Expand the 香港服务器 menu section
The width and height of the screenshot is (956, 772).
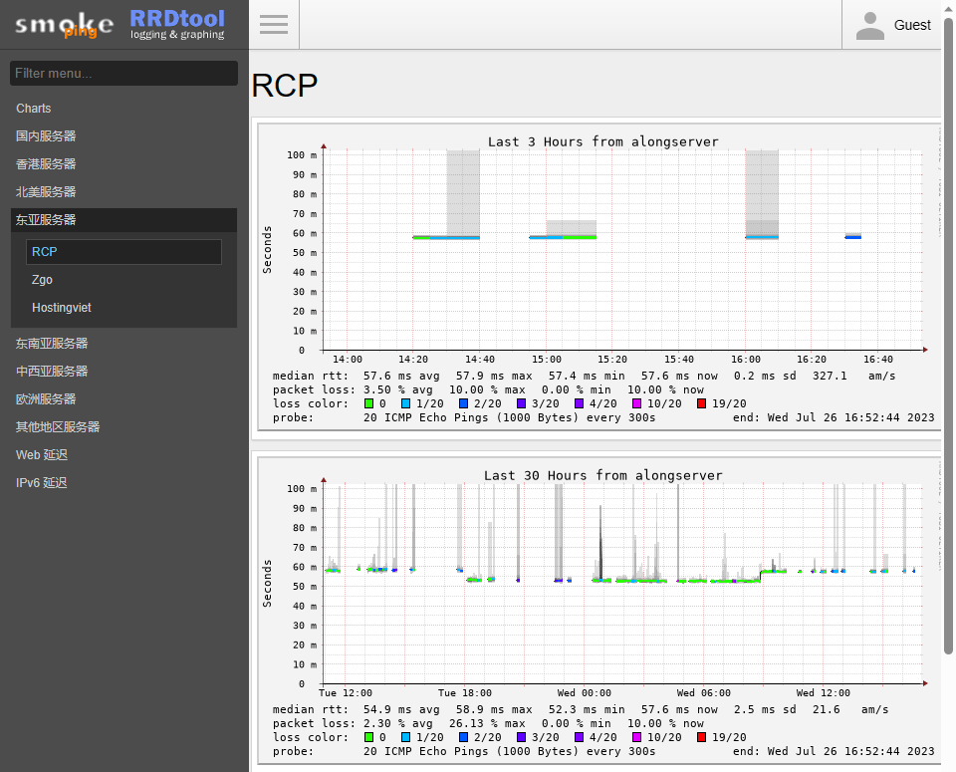46,164
